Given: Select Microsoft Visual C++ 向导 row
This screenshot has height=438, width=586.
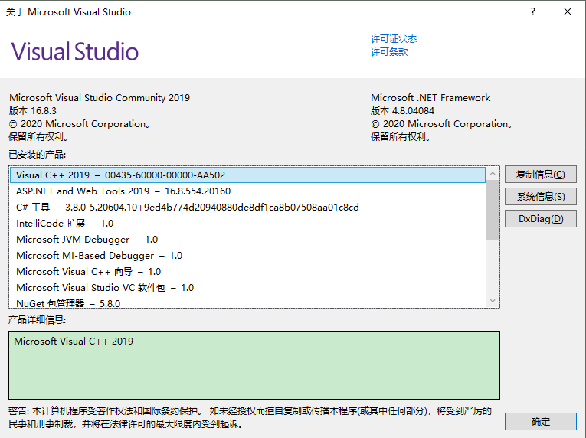Looking at the screenshot, I should click(x=247, y=271).
